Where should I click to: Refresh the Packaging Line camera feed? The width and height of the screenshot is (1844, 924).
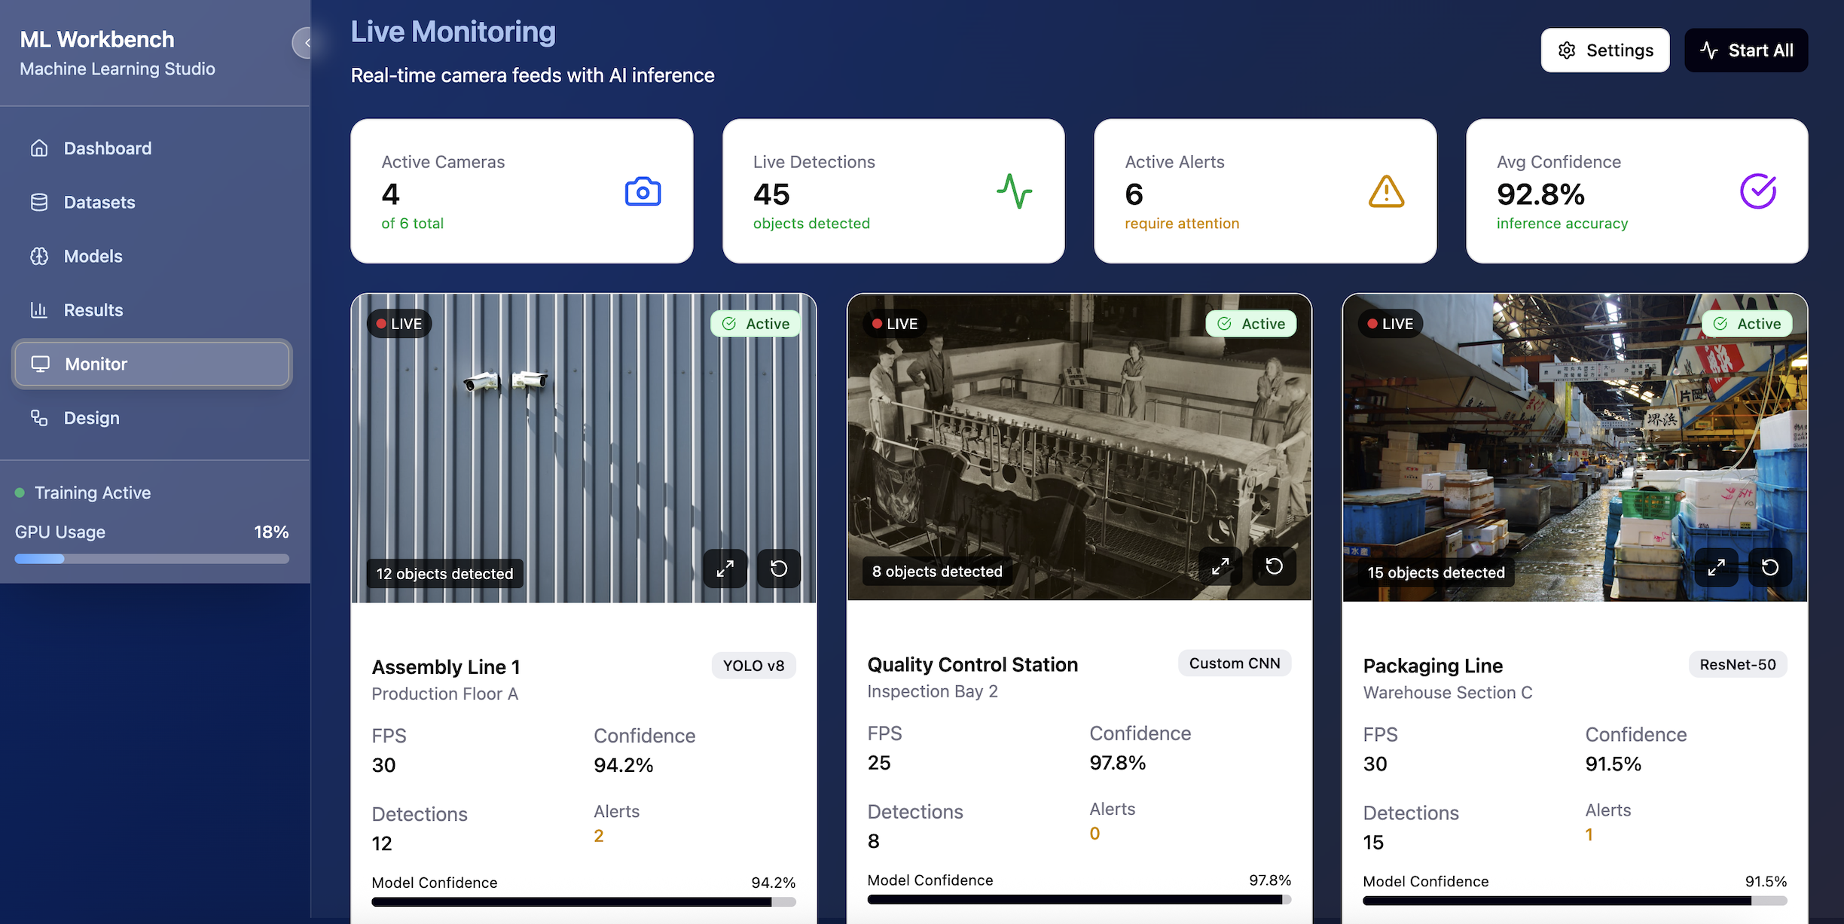coord(1770,568)
